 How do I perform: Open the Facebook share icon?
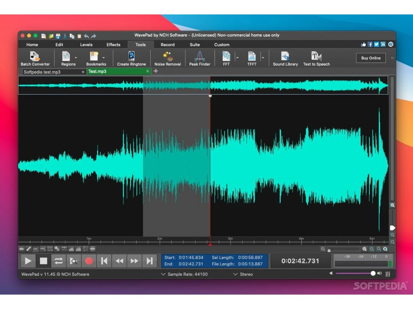(x=370, y=44)
